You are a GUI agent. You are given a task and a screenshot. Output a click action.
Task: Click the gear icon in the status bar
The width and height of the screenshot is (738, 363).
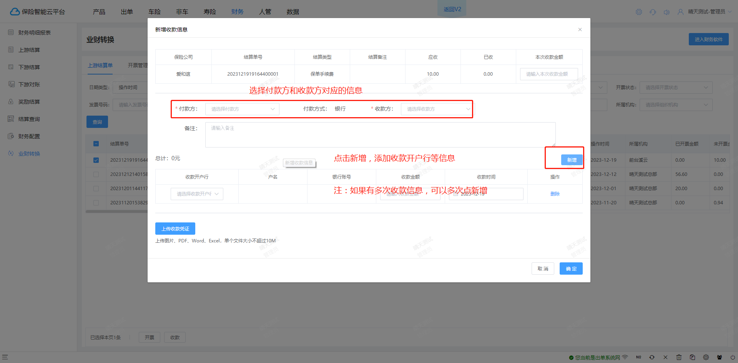click(706, 357)
